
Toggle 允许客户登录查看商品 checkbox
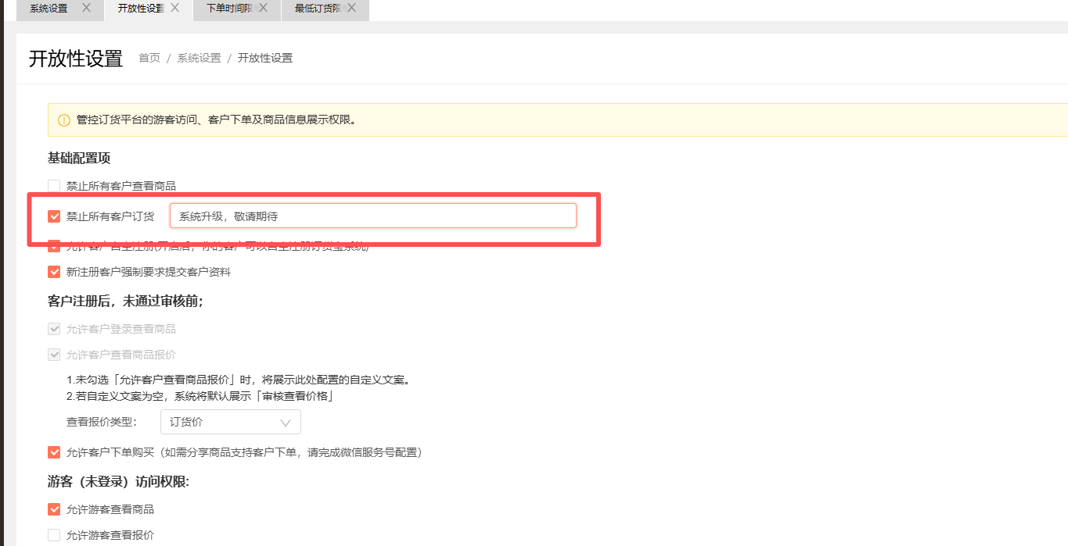[54, 329]
